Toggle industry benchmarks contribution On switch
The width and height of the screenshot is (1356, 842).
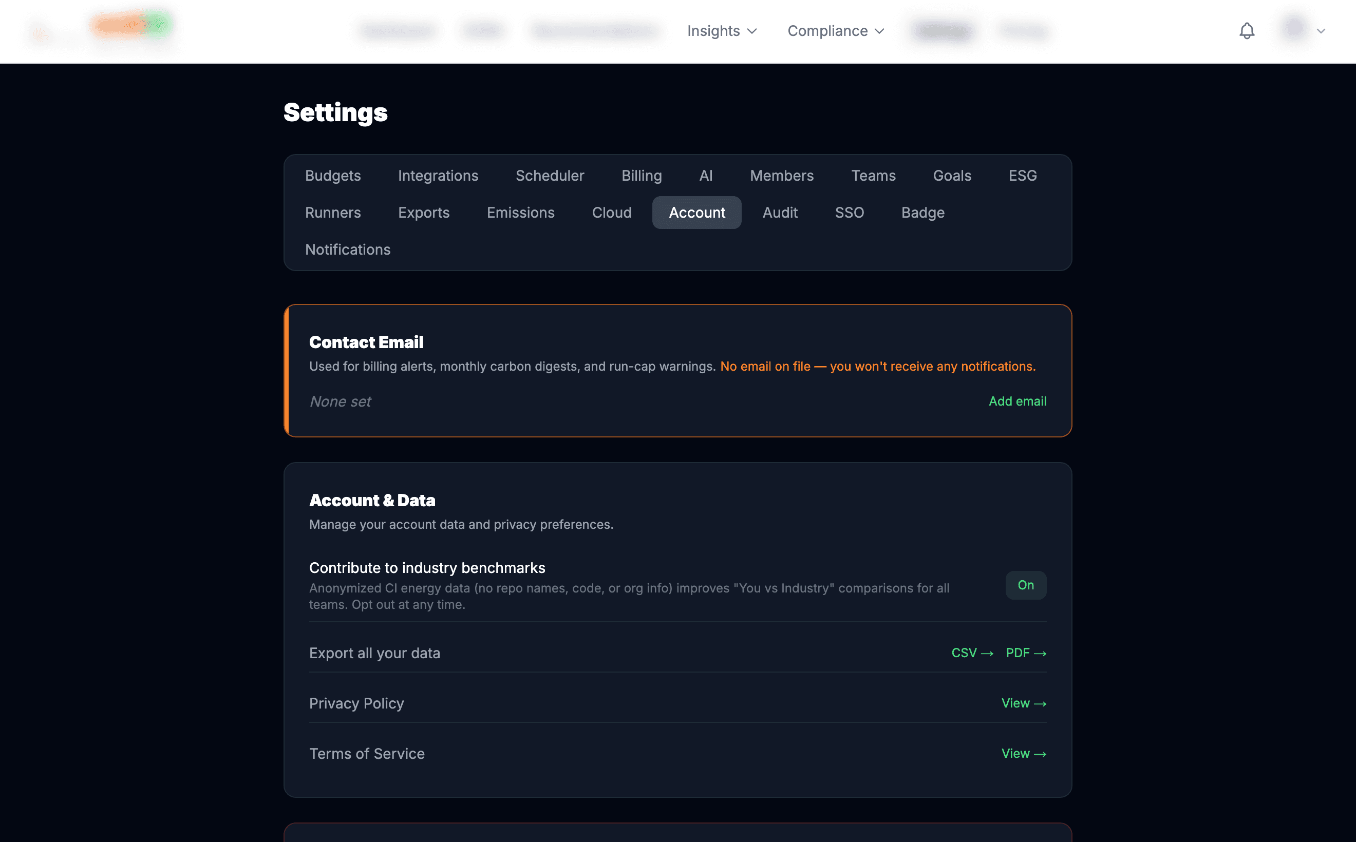tap(1026, 585)
